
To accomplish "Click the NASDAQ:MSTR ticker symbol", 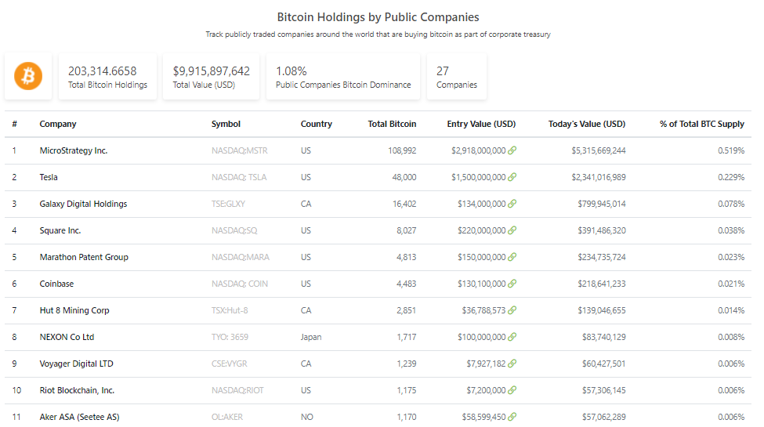I will pos(240,150).
